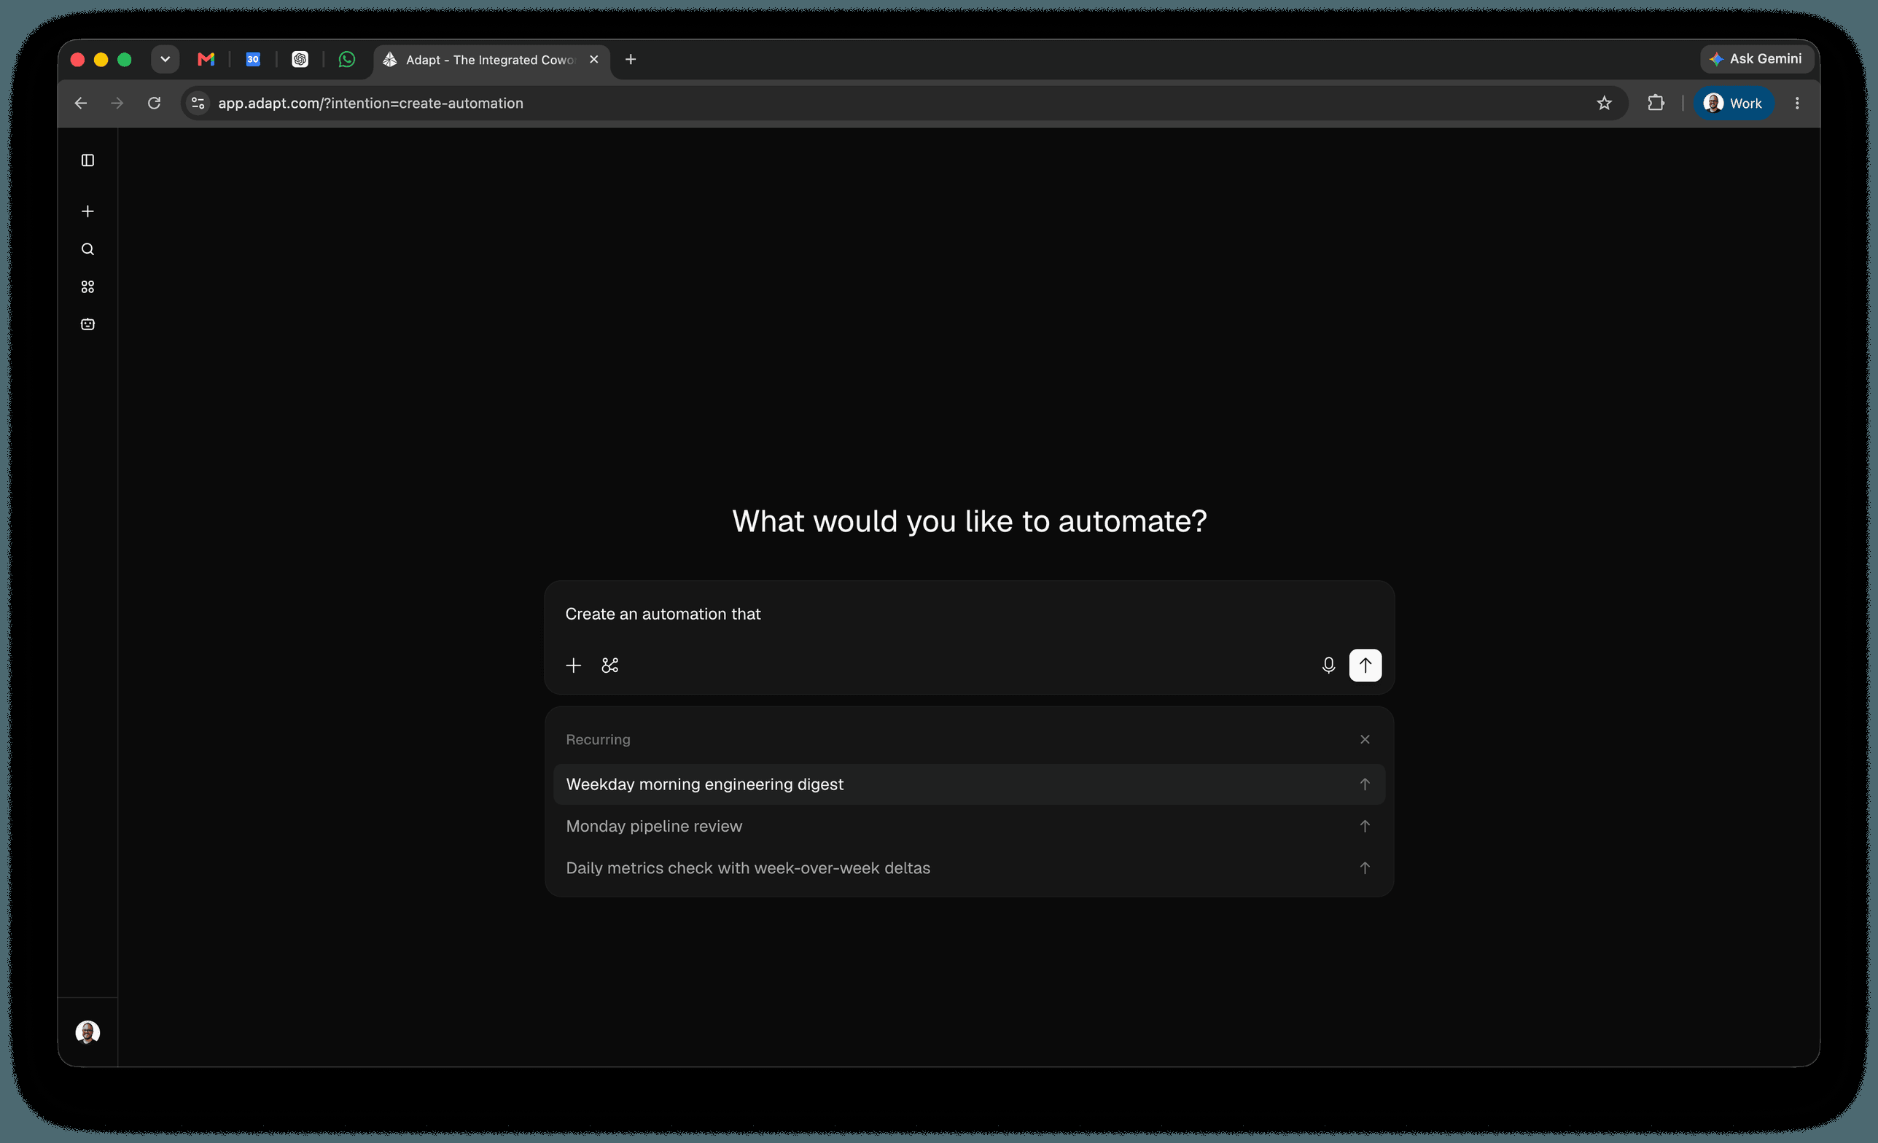The height and width of the screenshot is (1143, 1878).
Task: Start voice input with microphone icon
Action: [x=1328, y=666]
